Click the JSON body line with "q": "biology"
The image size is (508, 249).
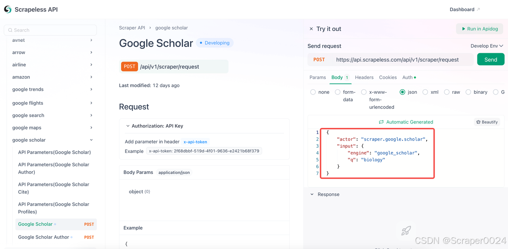(366, 160)
